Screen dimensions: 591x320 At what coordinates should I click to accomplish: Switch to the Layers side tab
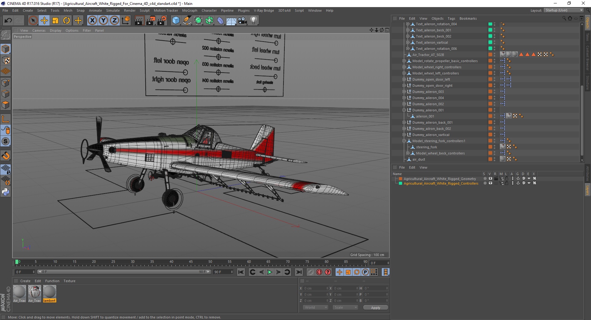[588, 190]
